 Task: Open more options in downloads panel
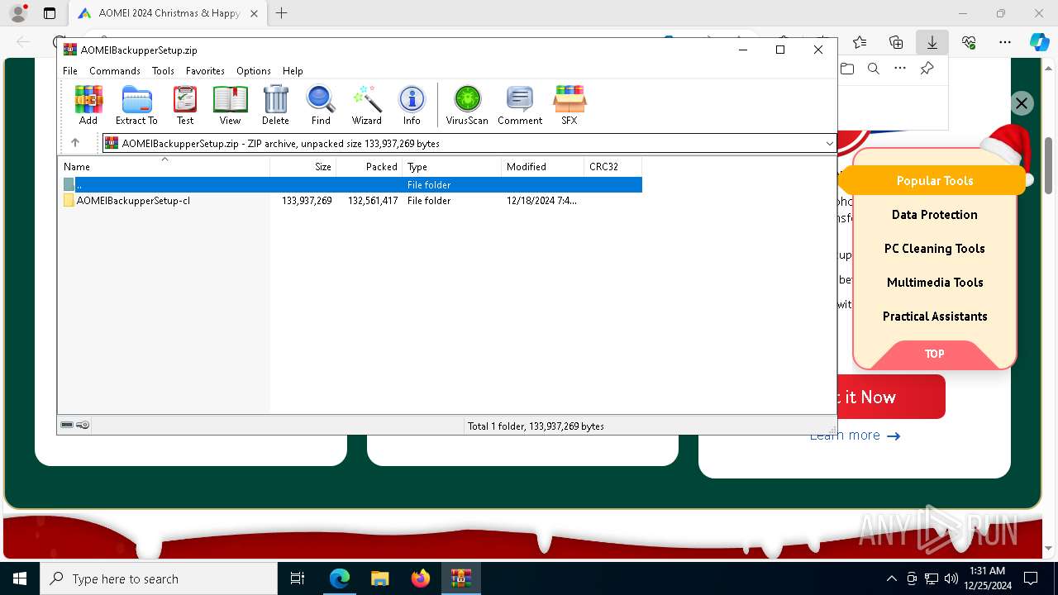pos(900,69)
